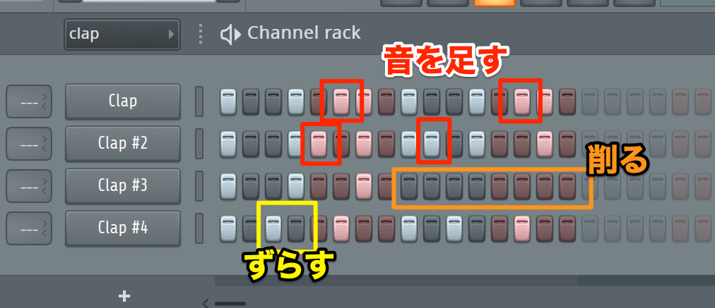Click Clap channel select indicator bar
This screenshot has height=308, width=715.
(x=199, y=101)
